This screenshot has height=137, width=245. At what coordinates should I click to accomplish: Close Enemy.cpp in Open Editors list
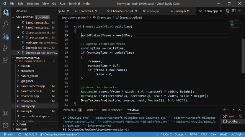pos(18,53)
